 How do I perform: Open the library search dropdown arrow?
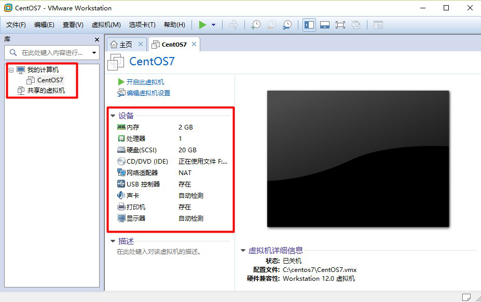94,53
